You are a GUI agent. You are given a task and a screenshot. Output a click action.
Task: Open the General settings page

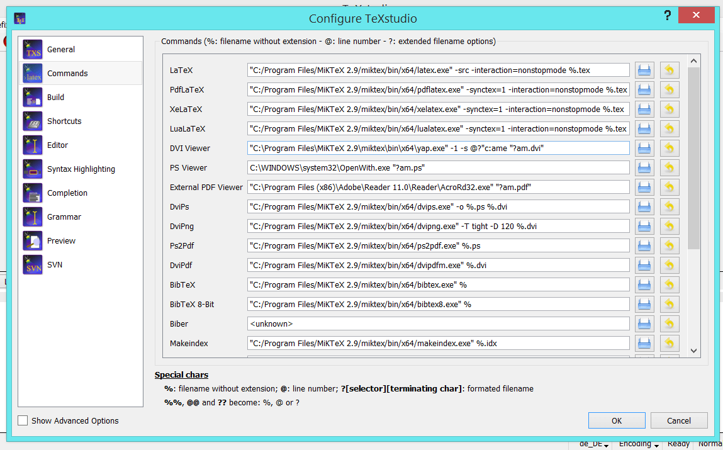click(81, 49)
